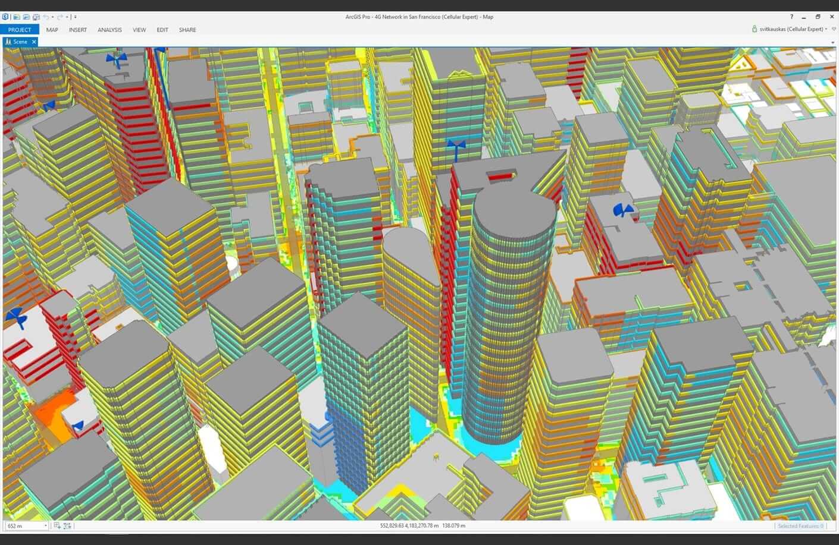The height and width of the screenshot is (545, 839).
Task: Open the undo history dropdown arrow
Action: (x=53, y=17)
